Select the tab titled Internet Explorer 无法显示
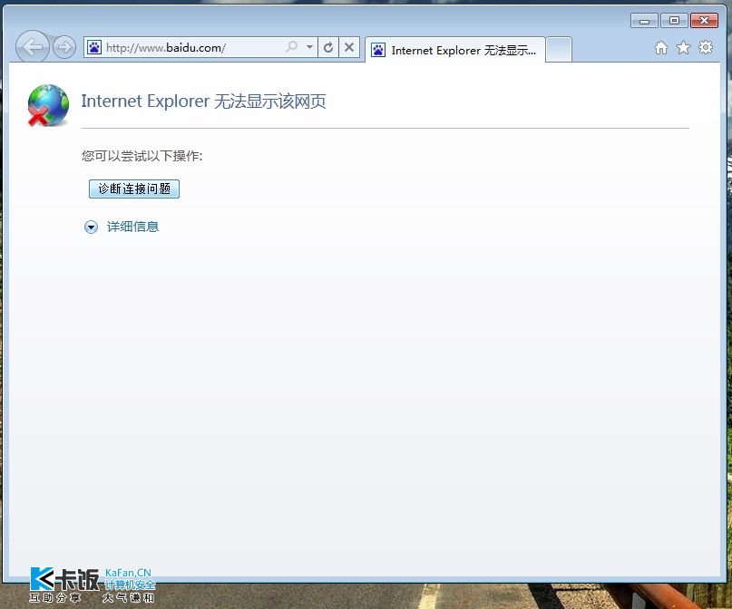The width and height of the screenshot is (732, 609). click(455, 50)
